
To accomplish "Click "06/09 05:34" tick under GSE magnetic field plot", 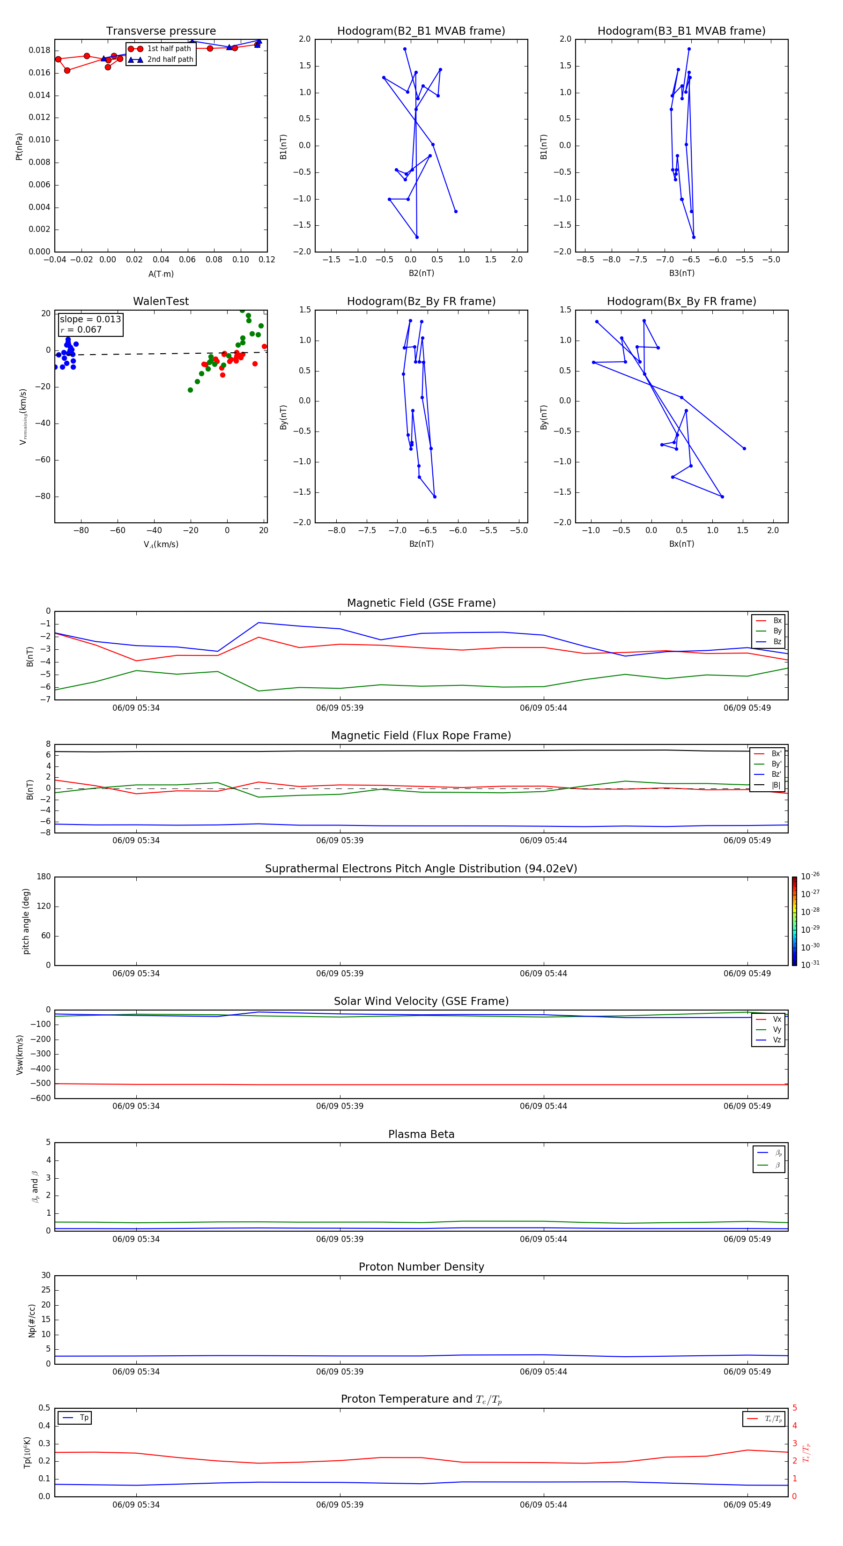I will 136,707.
